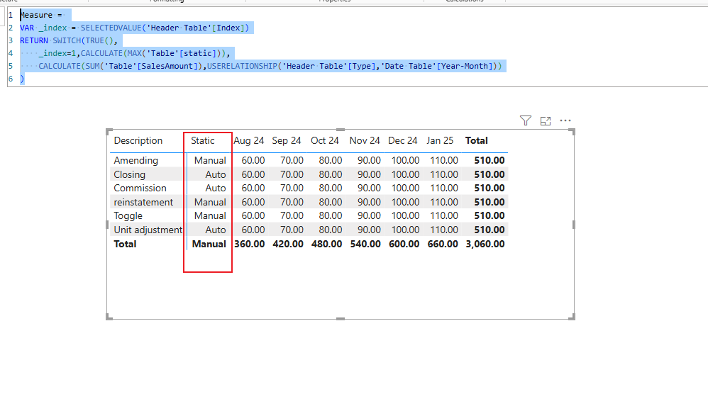This screenshot has width=708, height=394.
Task: Click the SWITCH(TRUE() formula line
Action: 68,40
